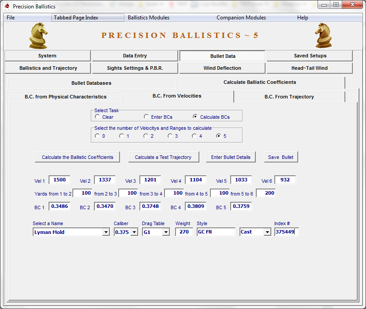Image resolution: width=366 pixels, height=309 pixels.
Task: Open the Select a Name dropdown arrow
Action: (106, 232)
